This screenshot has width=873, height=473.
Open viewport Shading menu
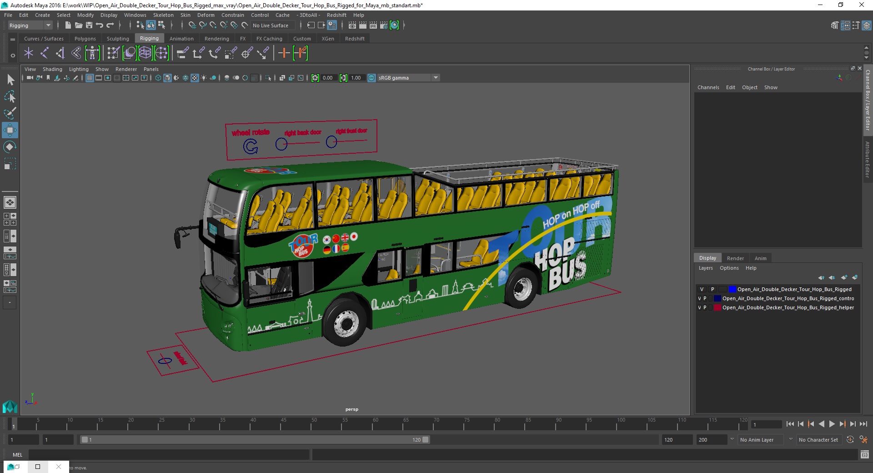52,69
